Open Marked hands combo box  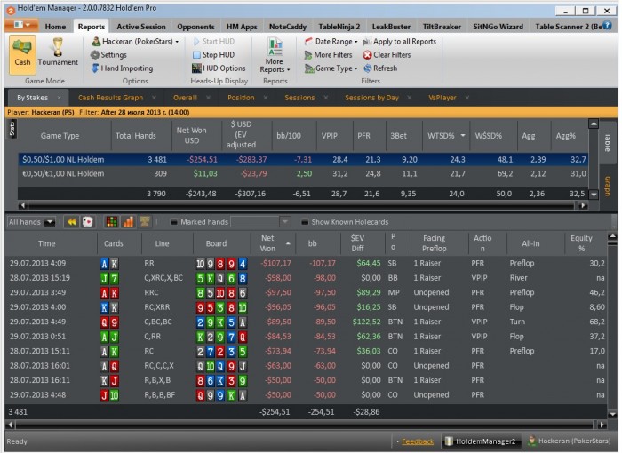click(260, 222)
